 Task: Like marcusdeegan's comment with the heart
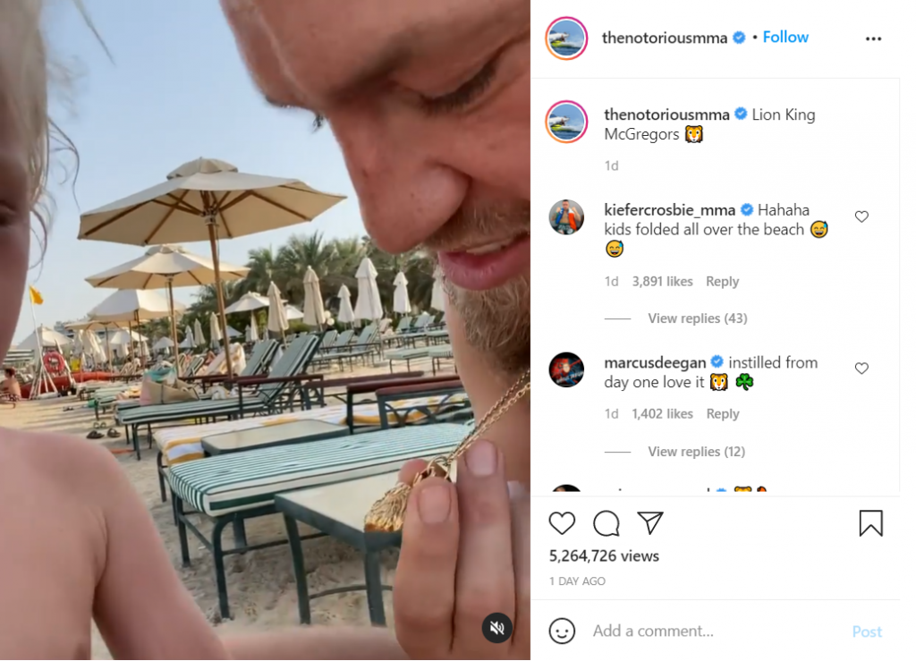(x=861, y=368)
